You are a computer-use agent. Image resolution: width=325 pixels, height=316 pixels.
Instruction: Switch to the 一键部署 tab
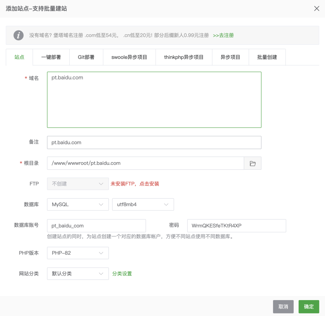click(51, 57)
